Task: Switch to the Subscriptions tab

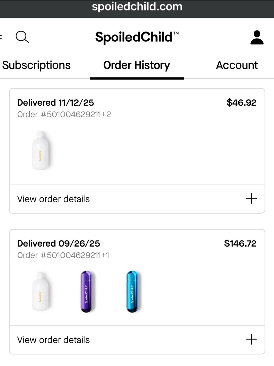Action: click(36, 65)
